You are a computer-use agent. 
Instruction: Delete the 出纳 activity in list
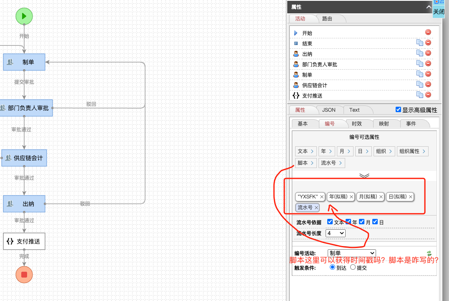click(428, 53)
